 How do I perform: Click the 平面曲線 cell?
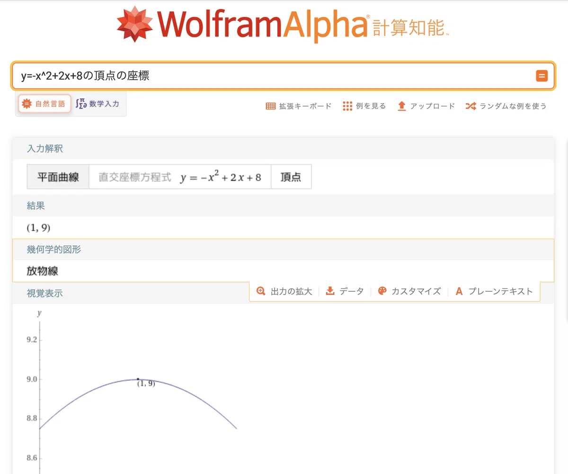pos(58,177)
